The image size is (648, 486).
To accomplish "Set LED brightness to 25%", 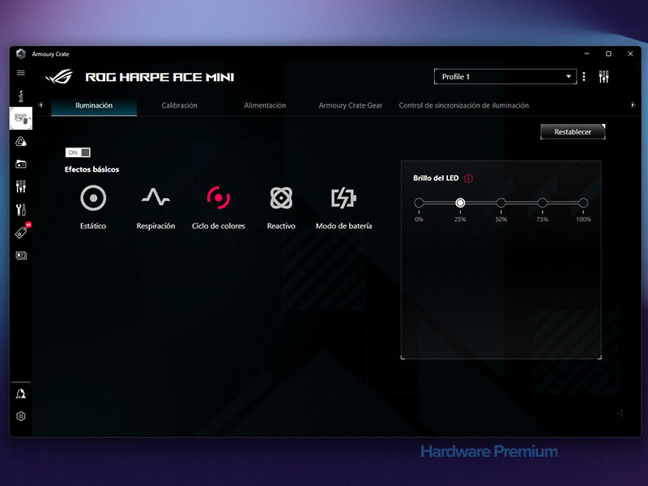I will coord(460,203).
